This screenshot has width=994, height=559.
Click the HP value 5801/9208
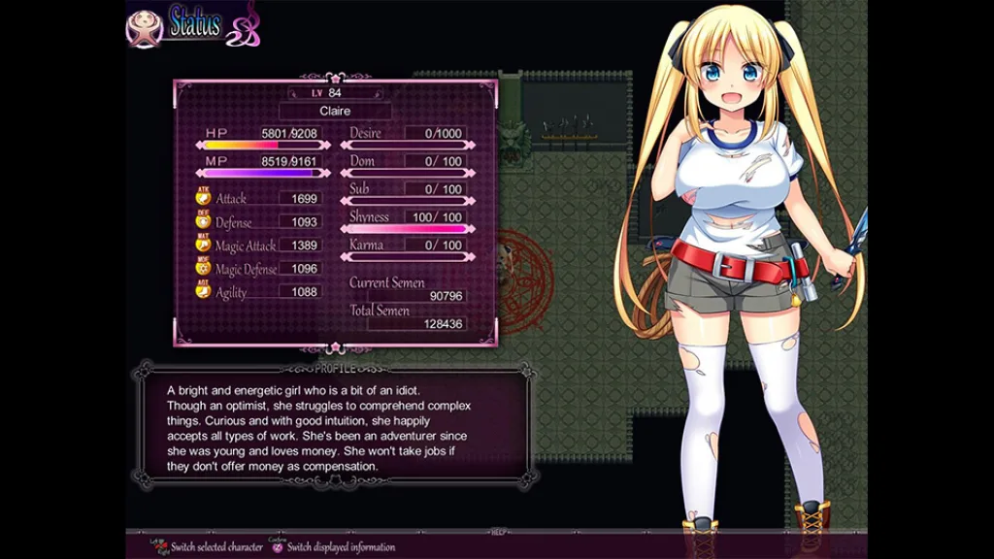289,134
